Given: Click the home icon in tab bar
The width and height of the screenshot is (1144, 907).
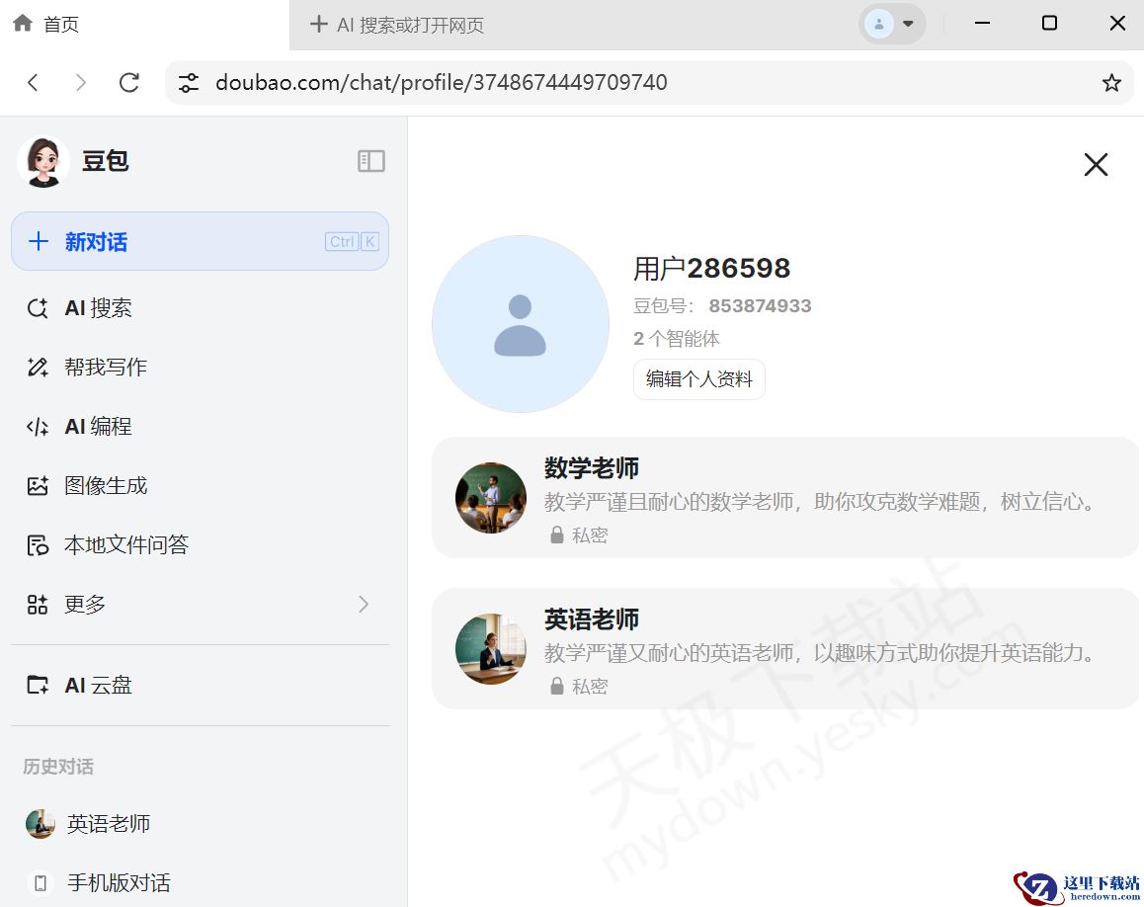Looking at the screenshot, I should (x=23, y=24).
